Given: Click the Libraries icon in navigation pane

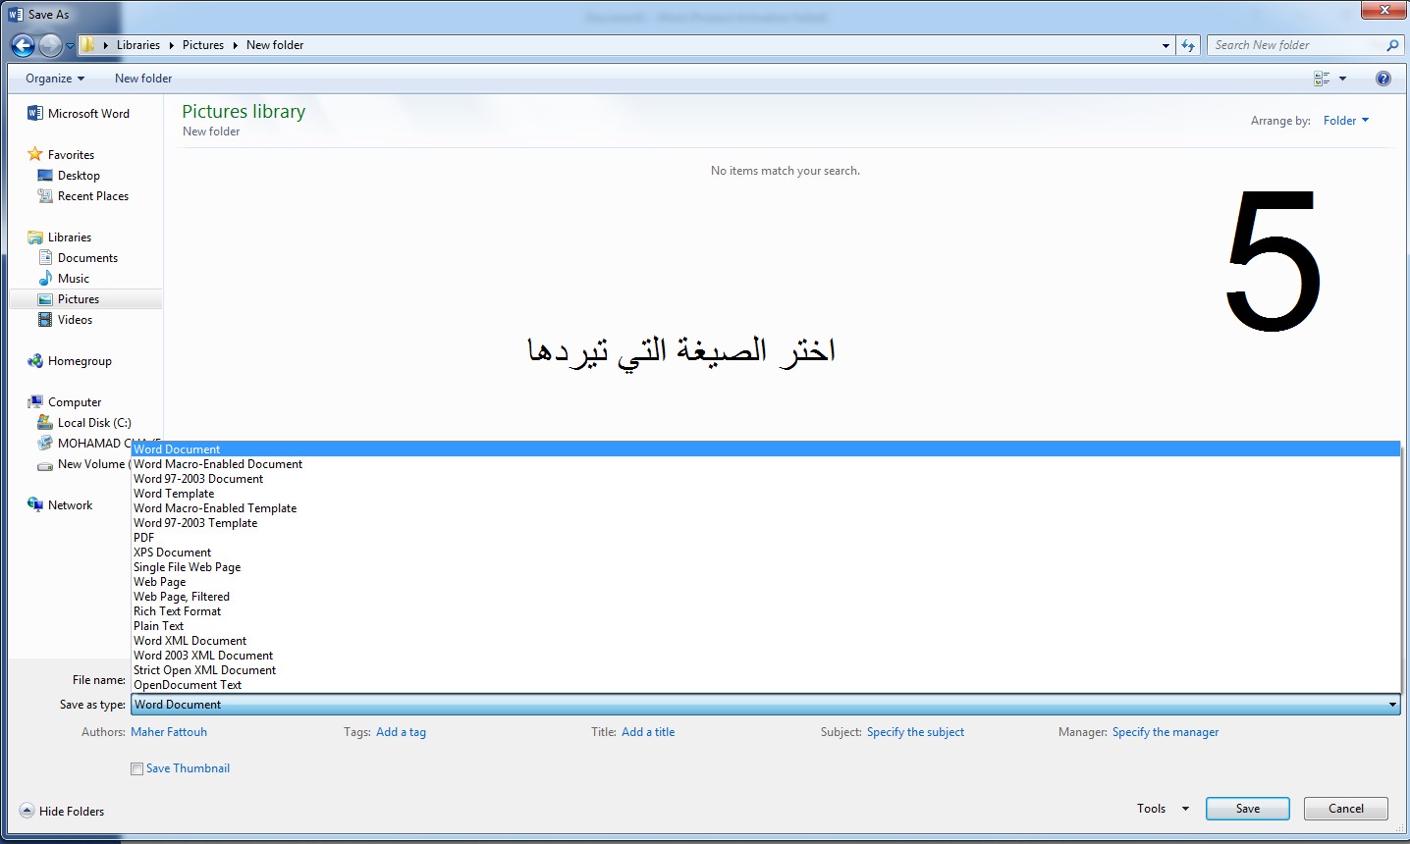Looking at the screenshot, I should coord(35,237).
